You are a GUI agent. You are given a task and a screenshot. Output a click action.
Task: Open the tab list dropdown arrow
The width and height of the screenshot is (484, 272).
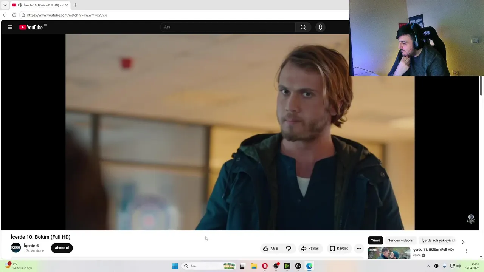pyautogui.click(x=5, y=5)
